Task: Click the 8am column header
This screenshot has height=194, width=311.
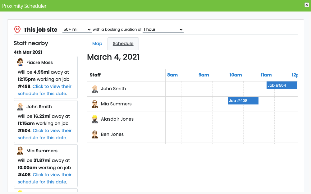Action: pyautogui.click(x=172, y=75)
